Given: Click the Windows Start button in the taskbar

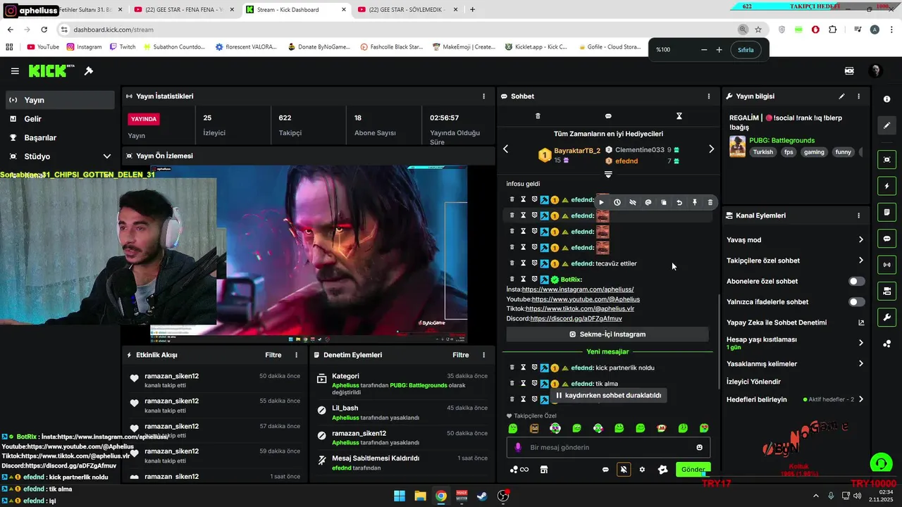Looking at the screenshot, I should point(400,496).
